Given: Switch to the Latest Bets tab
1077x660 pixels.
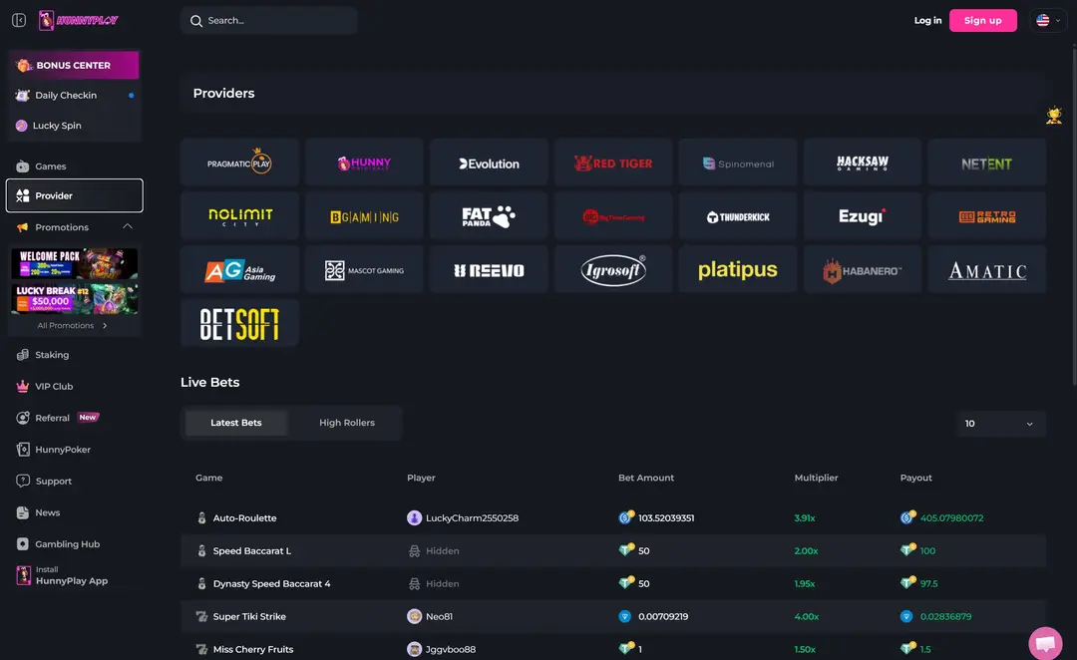Looking at the screenshot, I should tap(235, 423).
